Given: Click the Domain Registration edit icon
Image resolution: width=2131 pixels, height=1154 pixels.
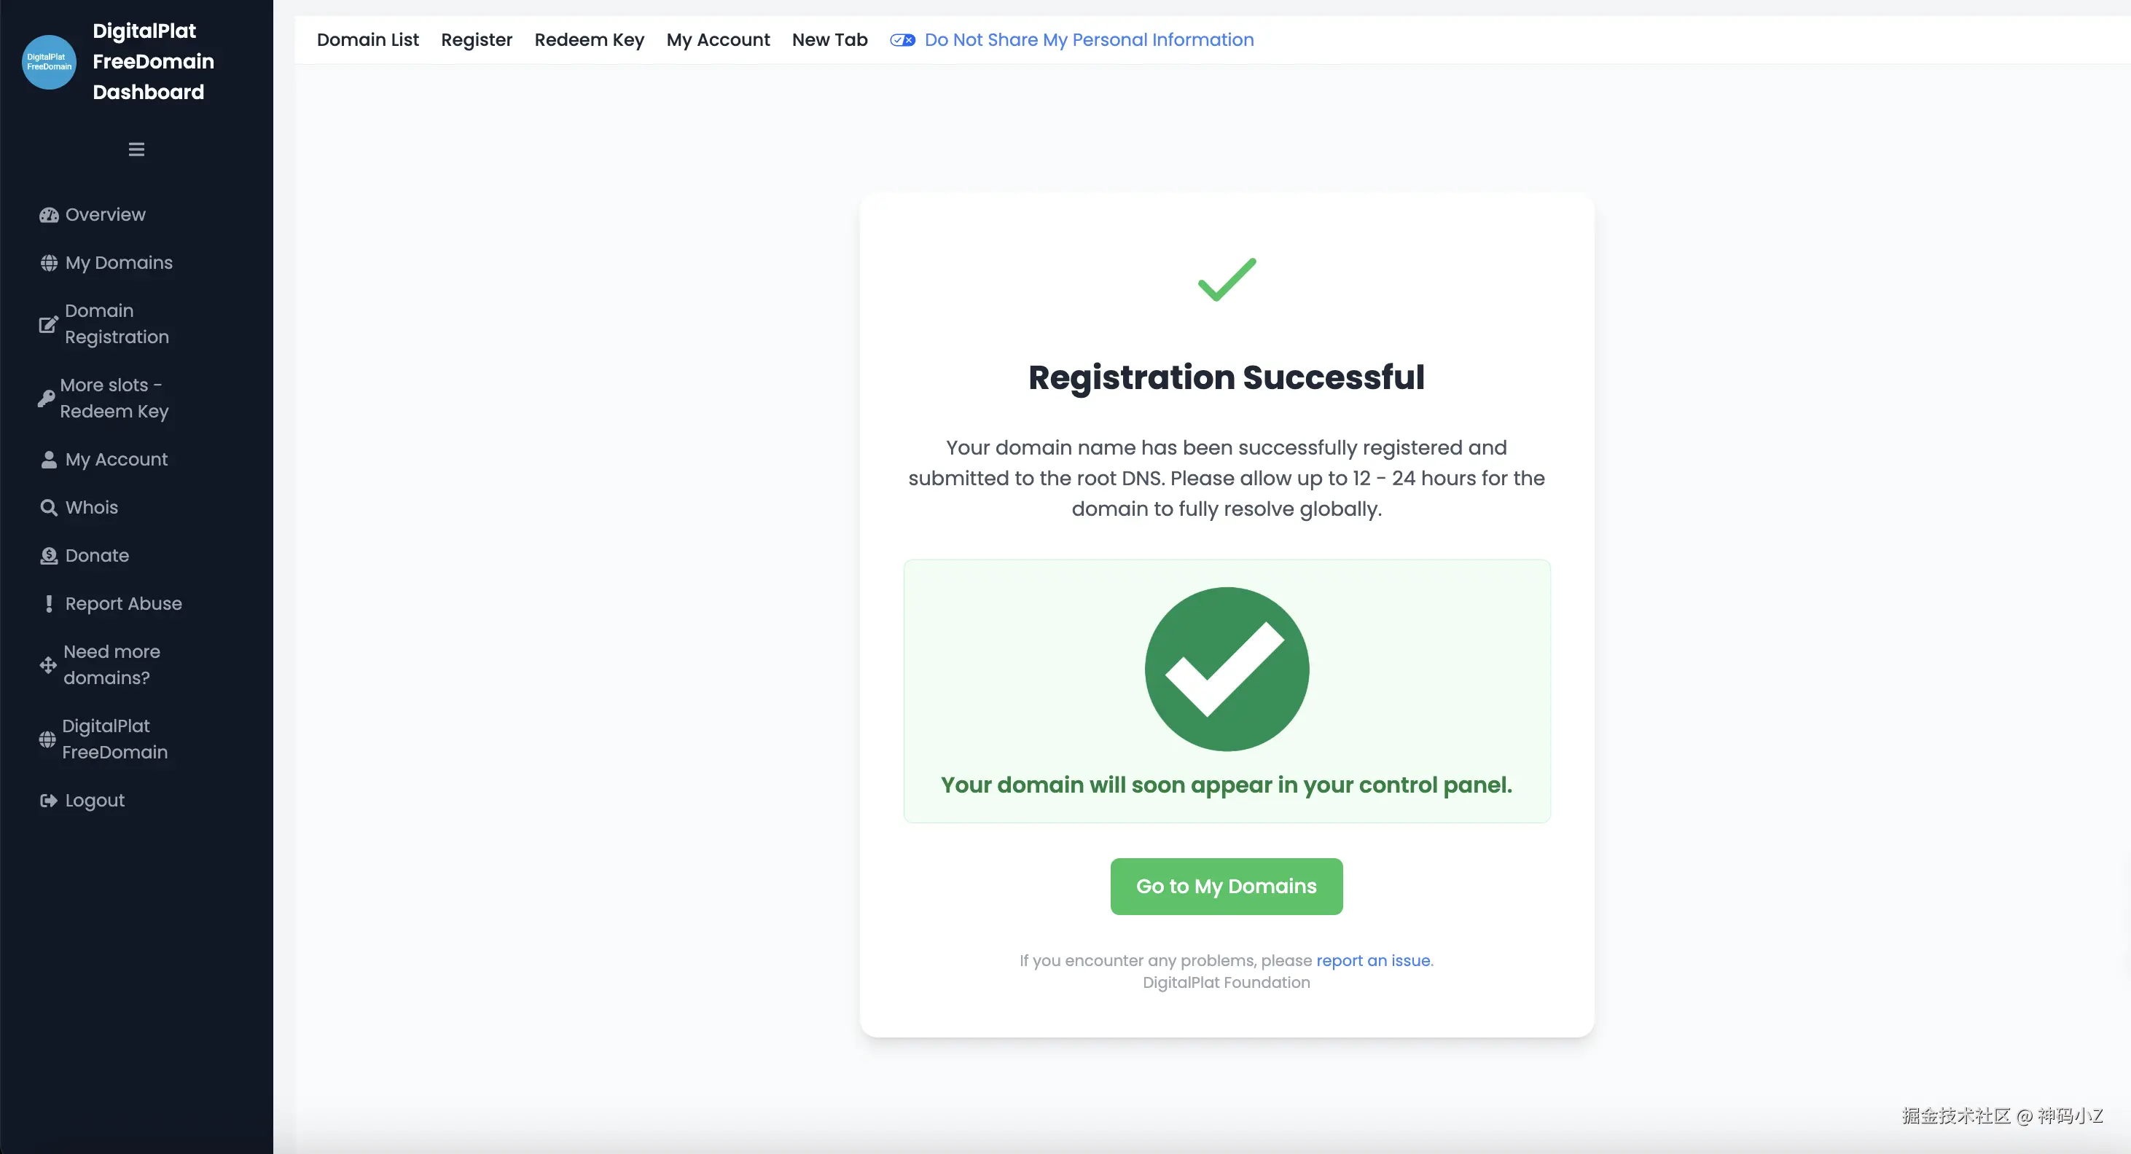Looking at the screenshot, I should (x=49, y=324).
